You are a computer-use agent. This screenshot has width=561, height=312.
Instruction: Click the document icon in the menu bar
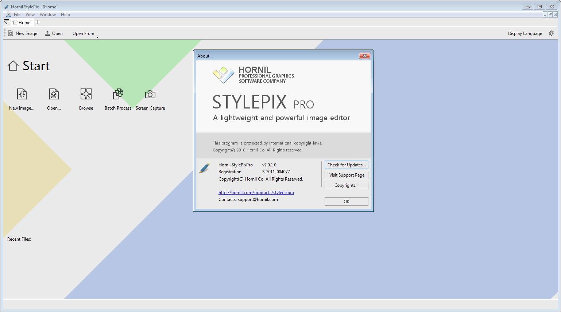[x=8, y=15]
